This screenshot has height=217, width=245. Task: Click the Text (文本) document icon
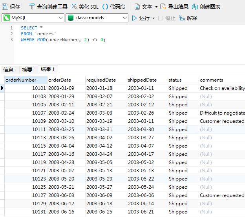[137, 7]
